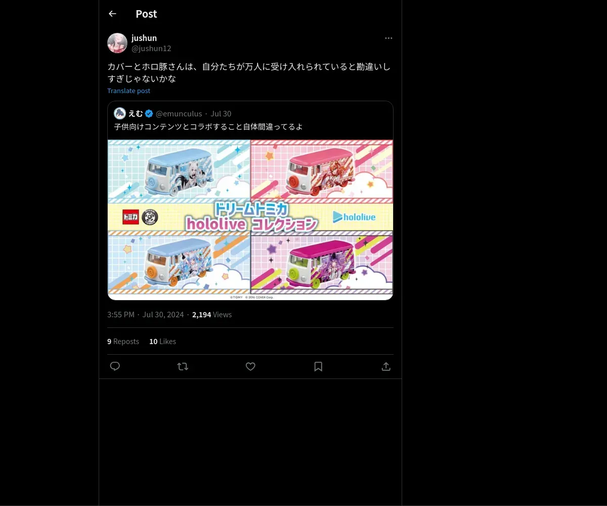This screenshot has height=506, width=607.
Task: Open the three-dot more options menu
Action: point(388,38)
